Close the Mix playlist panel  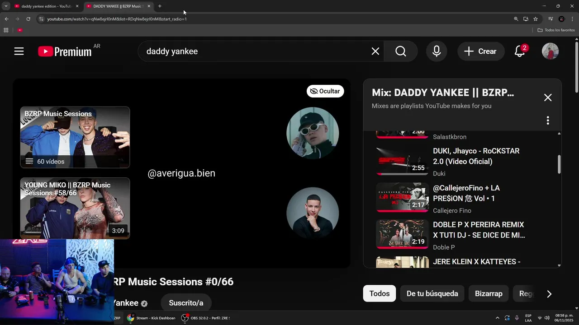pos(548,97)
